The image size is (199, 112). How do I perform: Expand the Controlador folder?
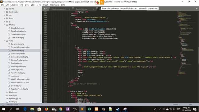click(5, 12)
